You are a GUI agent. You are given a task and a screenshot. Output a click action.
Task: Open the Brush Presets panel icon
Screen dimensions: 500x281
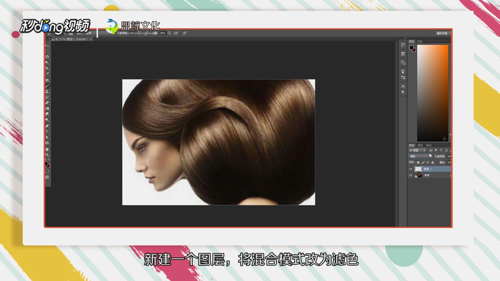[x=403, y=77]
